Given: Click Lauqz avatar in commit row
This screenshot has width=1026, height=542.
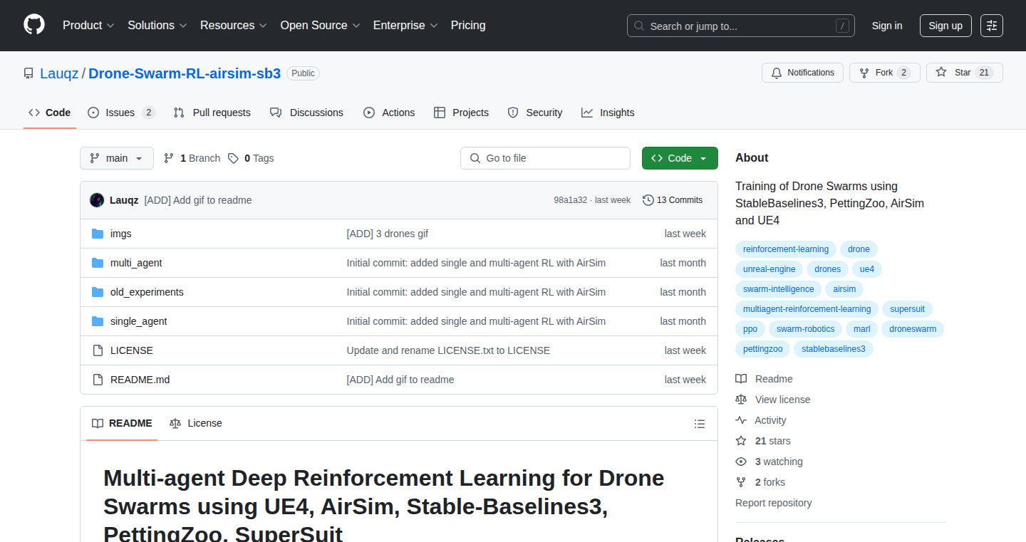Looking at the screenshot, I should pos(97,200).
